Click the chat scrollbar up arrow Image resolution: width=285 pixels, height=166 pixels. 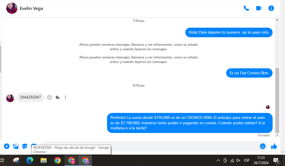coord(277,20)
